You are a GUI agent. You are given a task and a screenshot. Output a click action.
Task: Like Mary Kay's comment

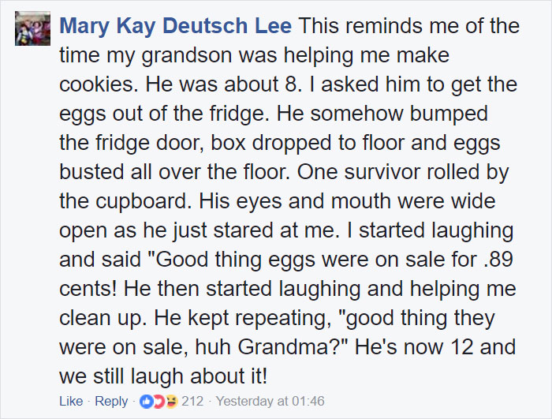click(71, 402)
